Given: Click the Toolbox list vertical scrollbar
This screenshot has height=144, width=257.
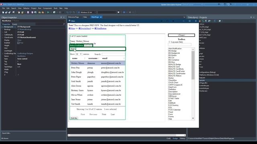Looking at the screenshot, I should (x=193, y=65).
